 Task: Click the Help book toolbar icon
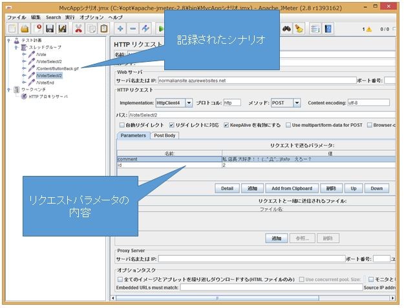[328, 28]
